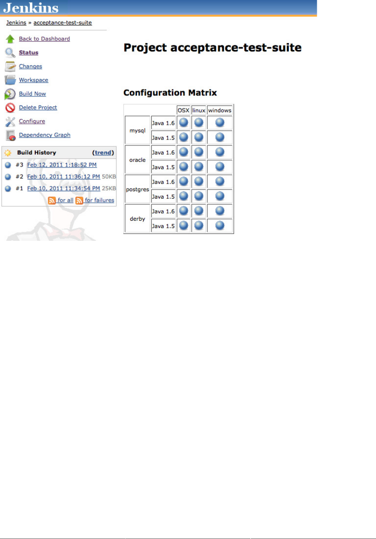
Task: Click the Build Now clock icon
Action: (x=10, y=94)
